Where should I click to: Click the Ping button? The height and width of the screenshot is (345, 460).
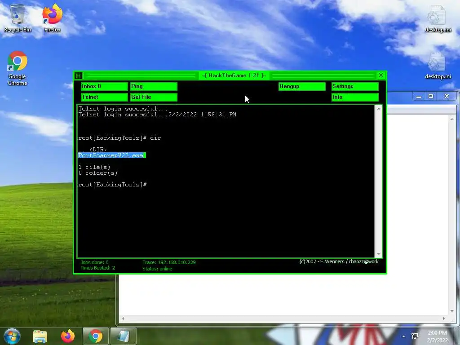[x=154, y=86]
